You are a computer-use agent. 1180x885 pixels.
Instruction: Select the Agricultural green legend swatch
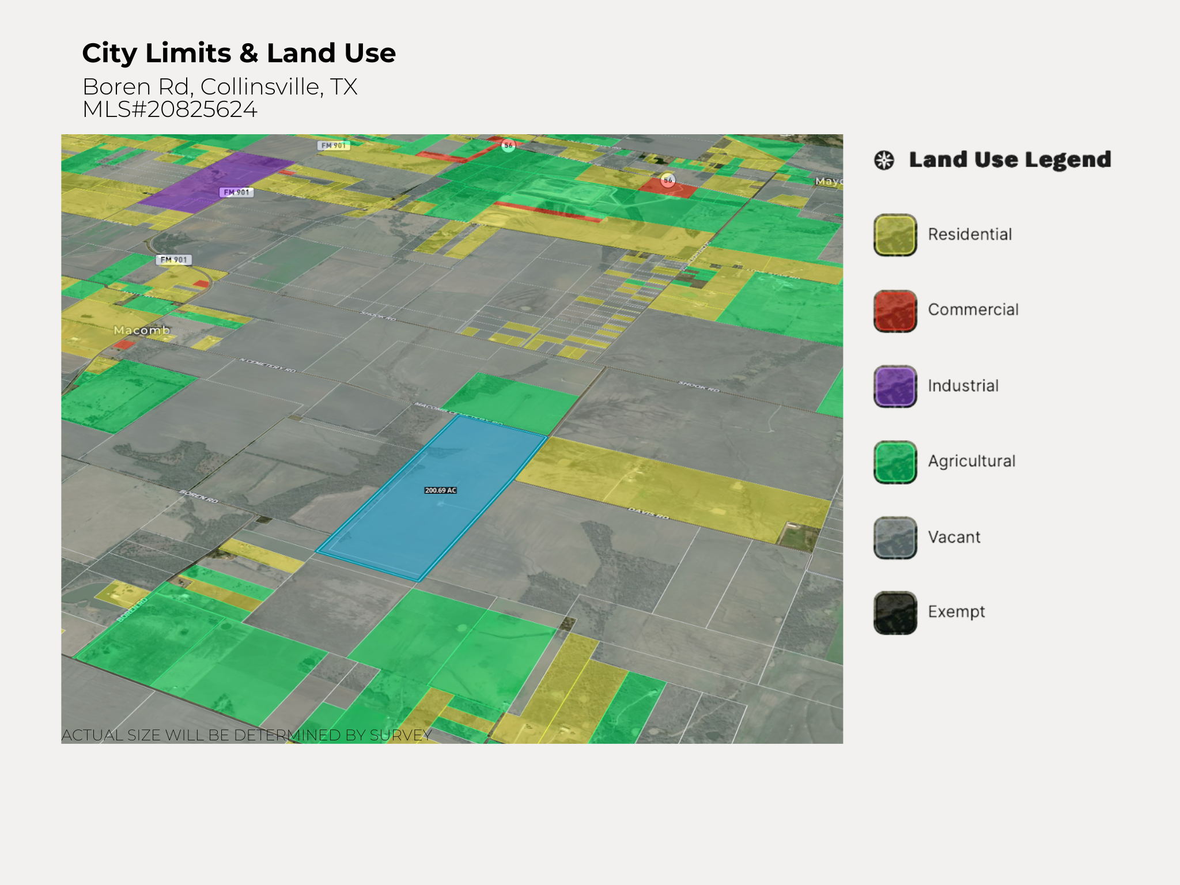pos(895,462)
